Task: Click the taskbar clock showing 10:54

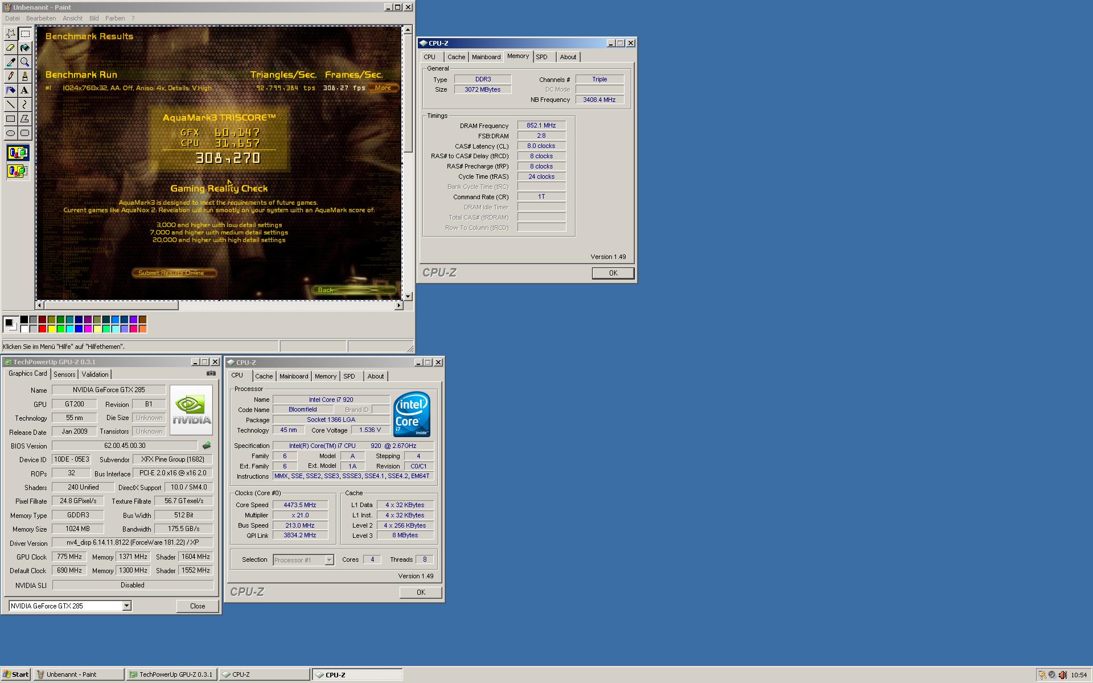Action: click(1079, 675)
